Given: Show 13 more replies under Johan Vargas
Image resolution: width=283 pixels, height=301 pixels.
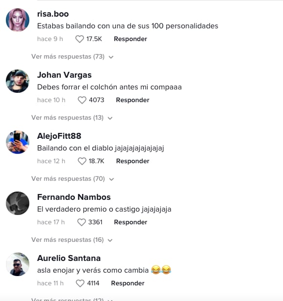Looking at the screenshot, I should [72, 118].
